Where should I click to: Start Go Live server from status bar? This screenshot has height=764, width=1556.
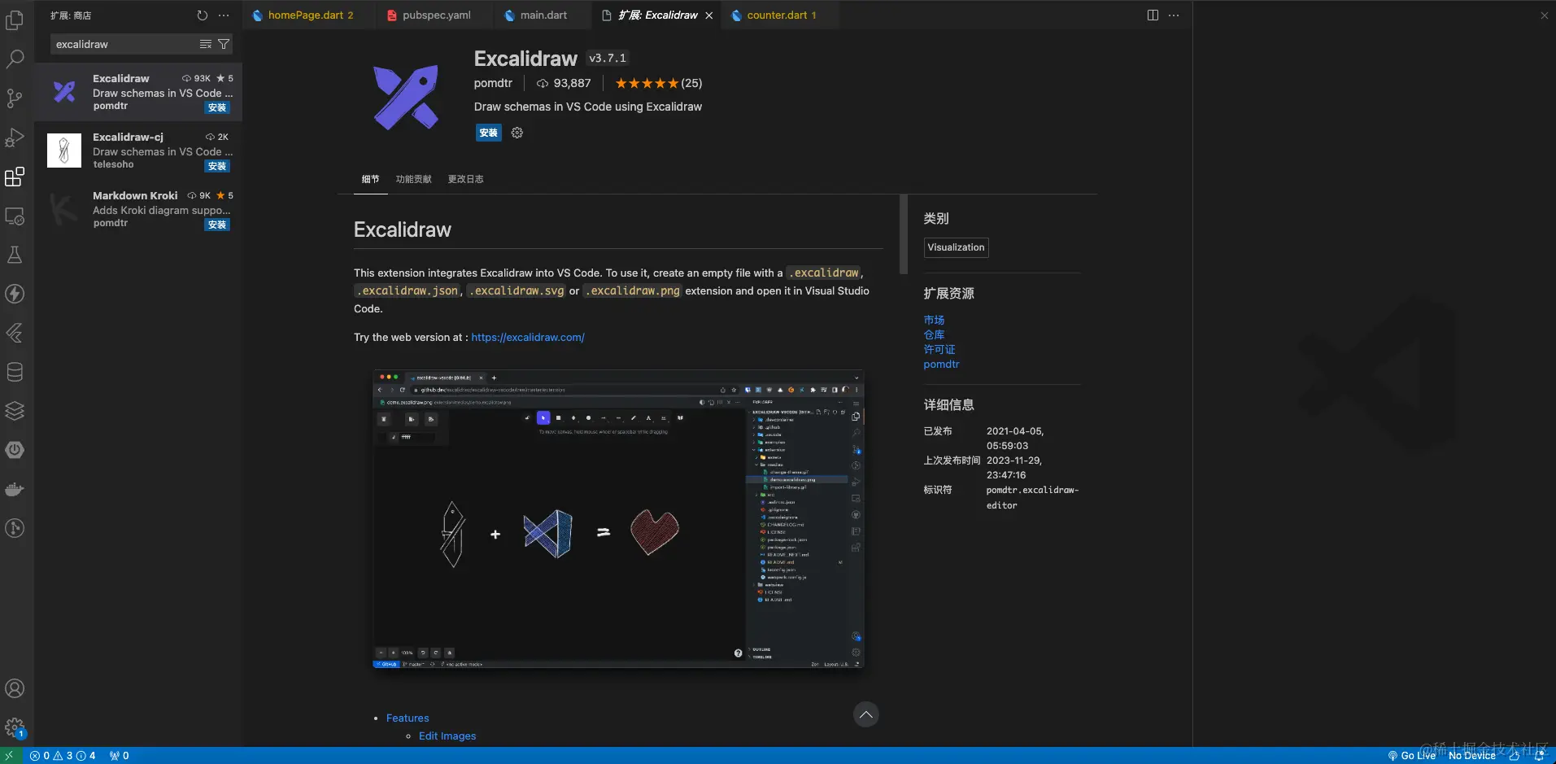(x=1411, y=756)
